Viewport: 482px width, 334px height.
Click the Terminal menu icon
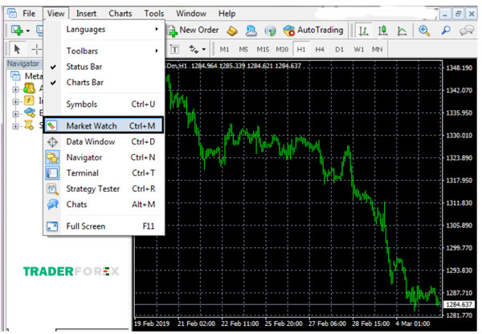pos(52,173)
